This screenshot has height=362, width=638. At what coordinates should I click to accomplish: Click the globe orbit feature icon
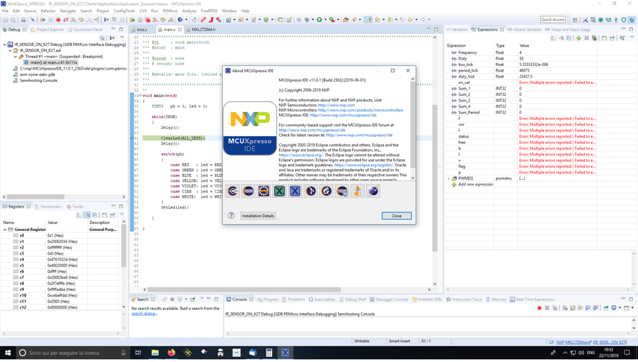click(373, 191)
